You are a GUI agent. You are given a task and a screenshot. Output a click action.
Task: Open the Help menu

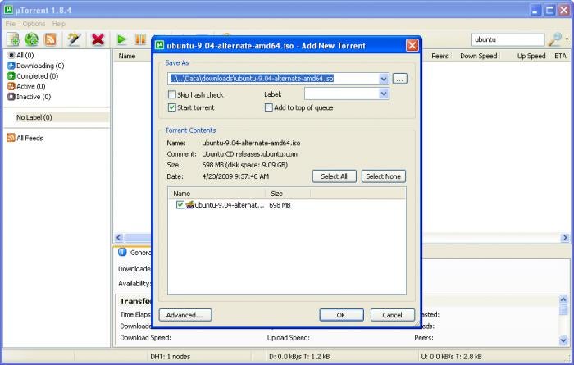tap(58, 24)
